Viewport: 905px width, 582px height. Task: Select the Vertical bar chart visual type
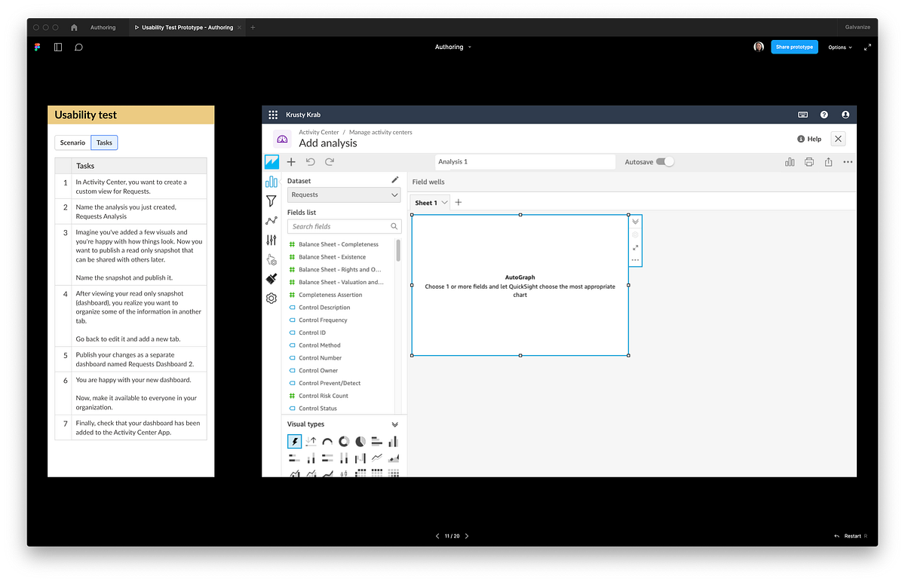coord(393,442)
